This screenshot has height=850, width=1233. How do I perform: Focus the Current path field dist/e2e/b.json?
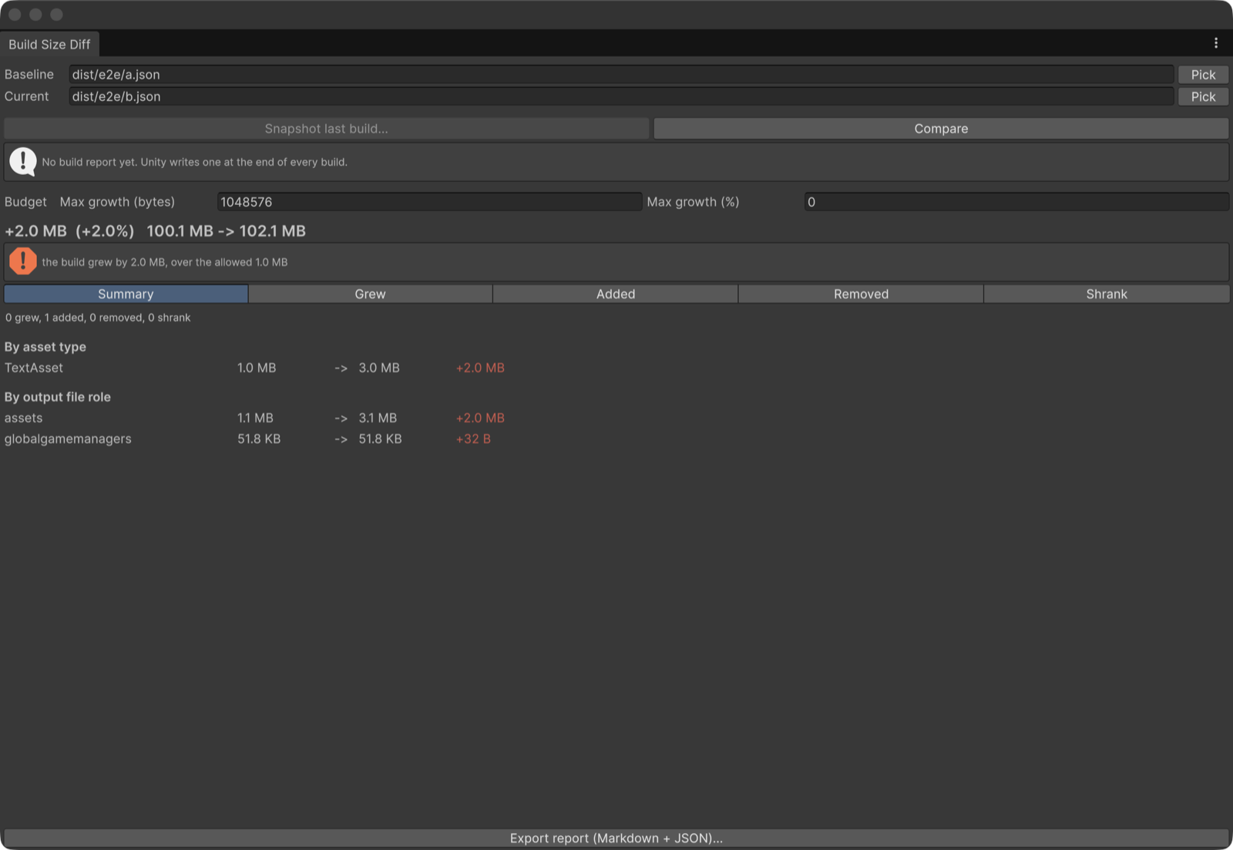(x=621, y=96)
